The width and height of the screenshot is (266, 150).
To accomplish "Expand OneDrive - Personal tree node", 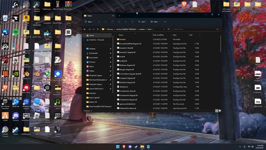I will [x=84, y=40].
